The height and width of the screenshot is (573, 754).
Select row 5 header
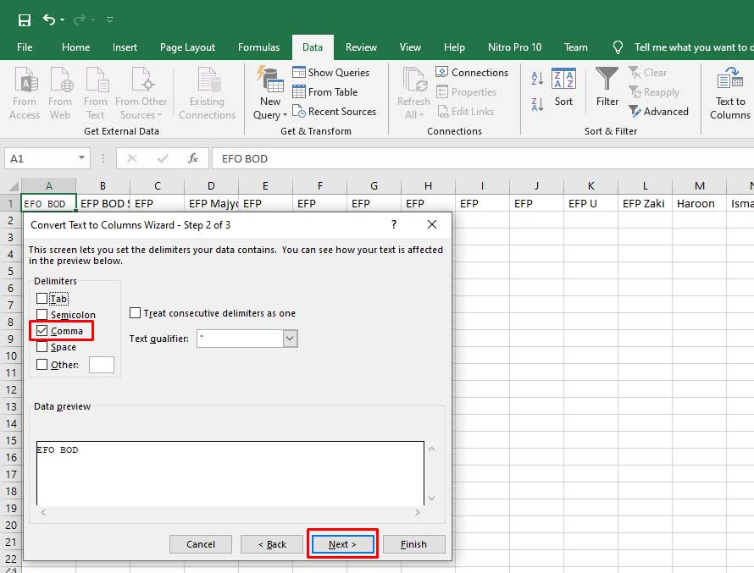(10, 272)
